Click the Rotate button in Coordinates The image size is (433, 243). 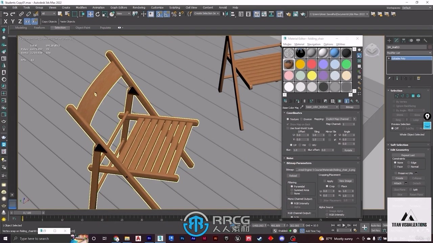[x=348, y=150]
